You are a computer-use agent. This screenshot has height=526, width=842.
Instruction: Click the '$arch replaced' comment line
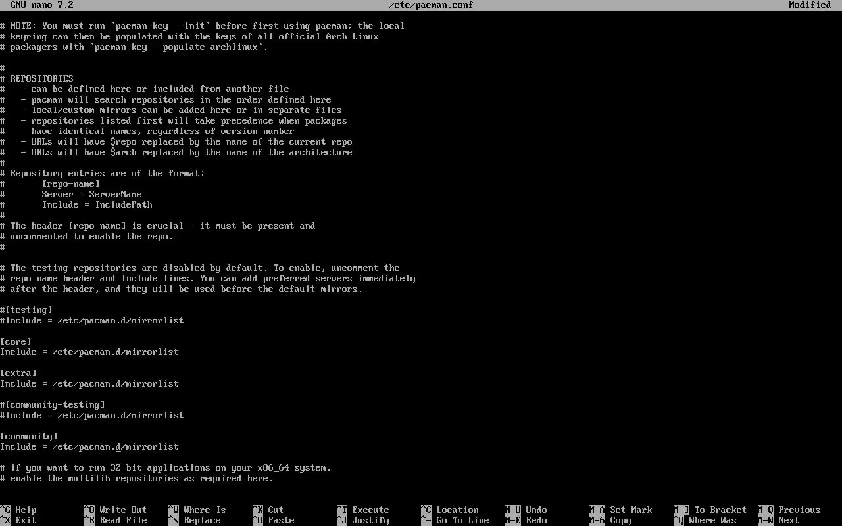(x=176, y=152)
